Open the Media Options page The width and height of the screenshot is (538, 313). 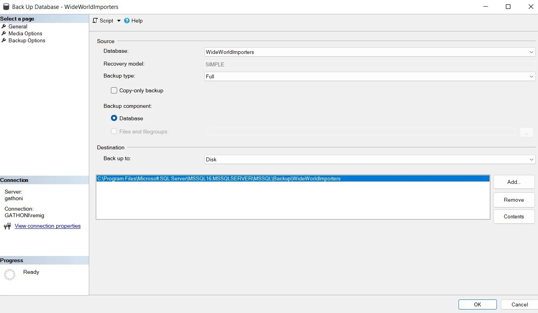point(25,33)
